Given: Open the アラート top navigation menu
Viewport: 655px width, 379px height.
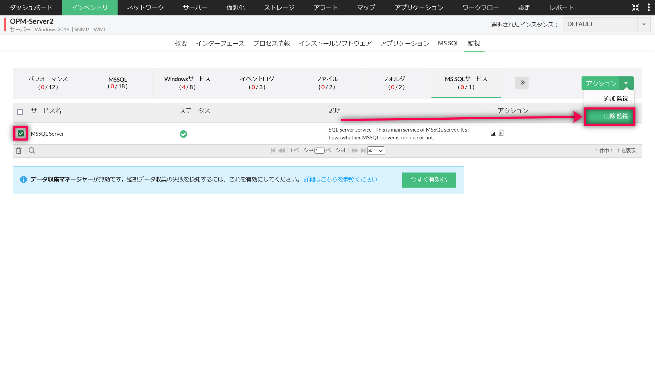Looking at the screenshot, I should point(325,8).
